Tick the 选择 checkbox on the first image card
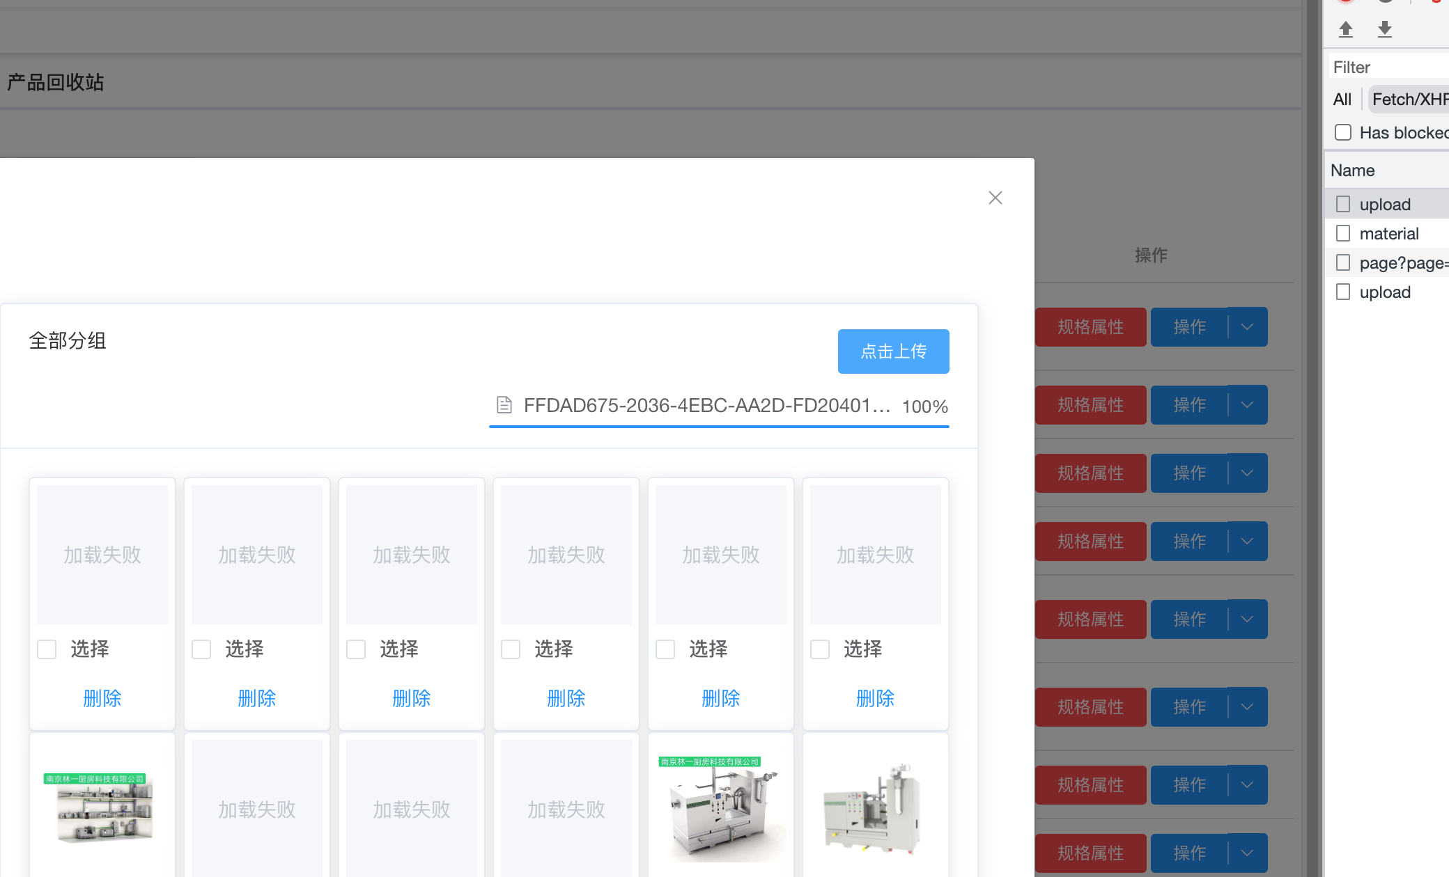This screenshot has height=877, width=1449. click(x=47, y=649)
